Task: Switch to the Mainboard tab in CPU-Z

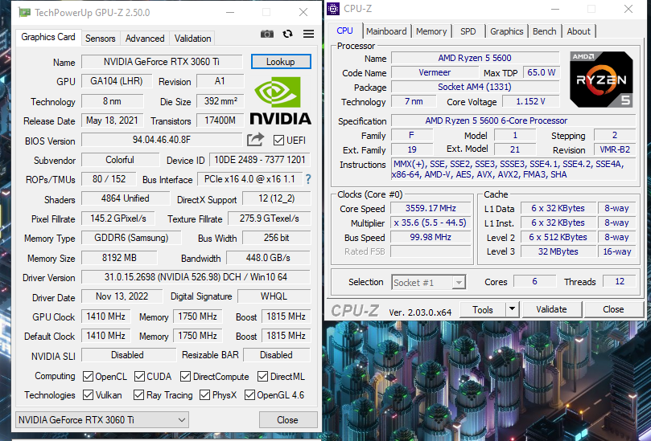Action: [x=386, y=31]
